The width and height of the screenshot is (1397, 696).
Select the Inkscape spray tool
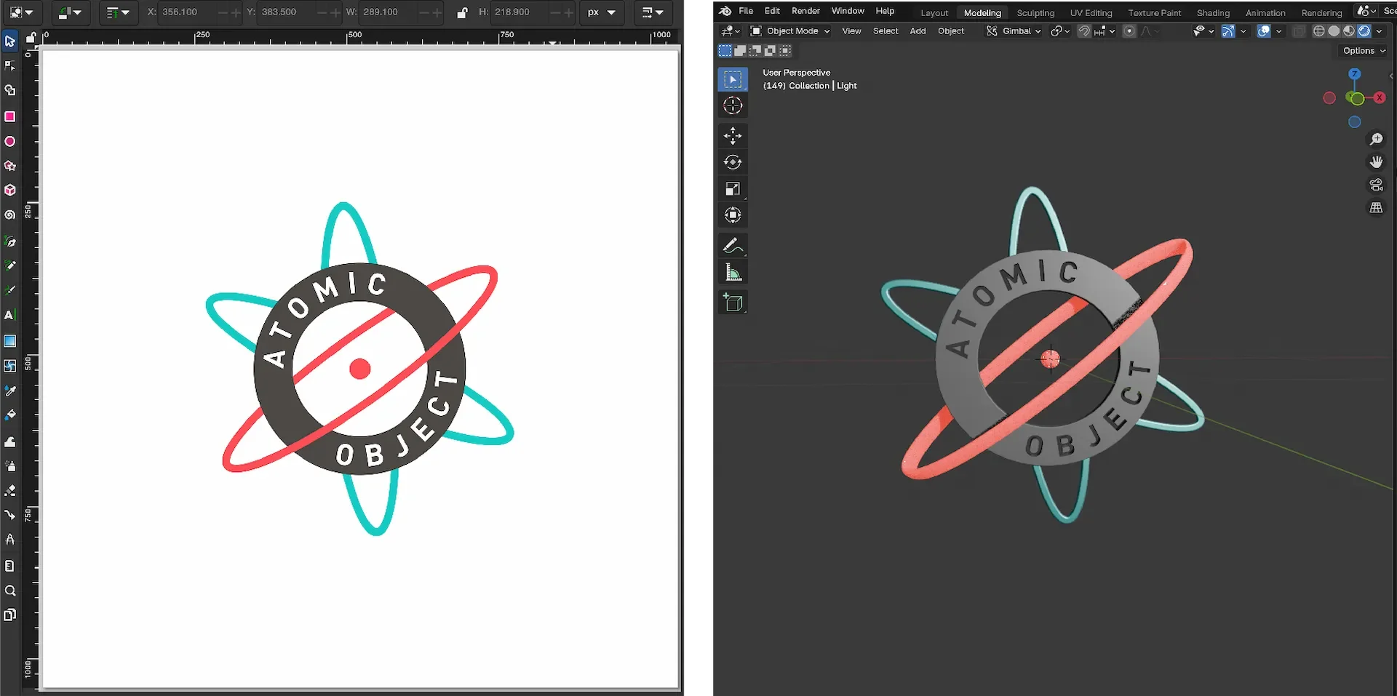click(9, 465)
